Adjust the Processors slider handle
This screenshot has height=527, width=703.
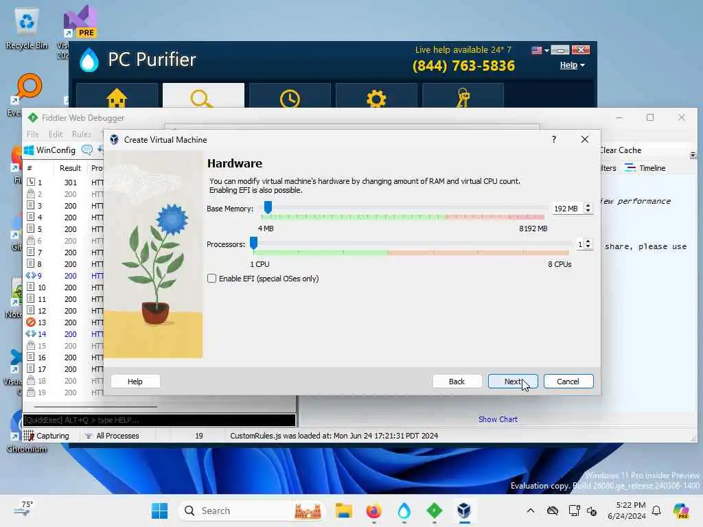coord(253,244)
